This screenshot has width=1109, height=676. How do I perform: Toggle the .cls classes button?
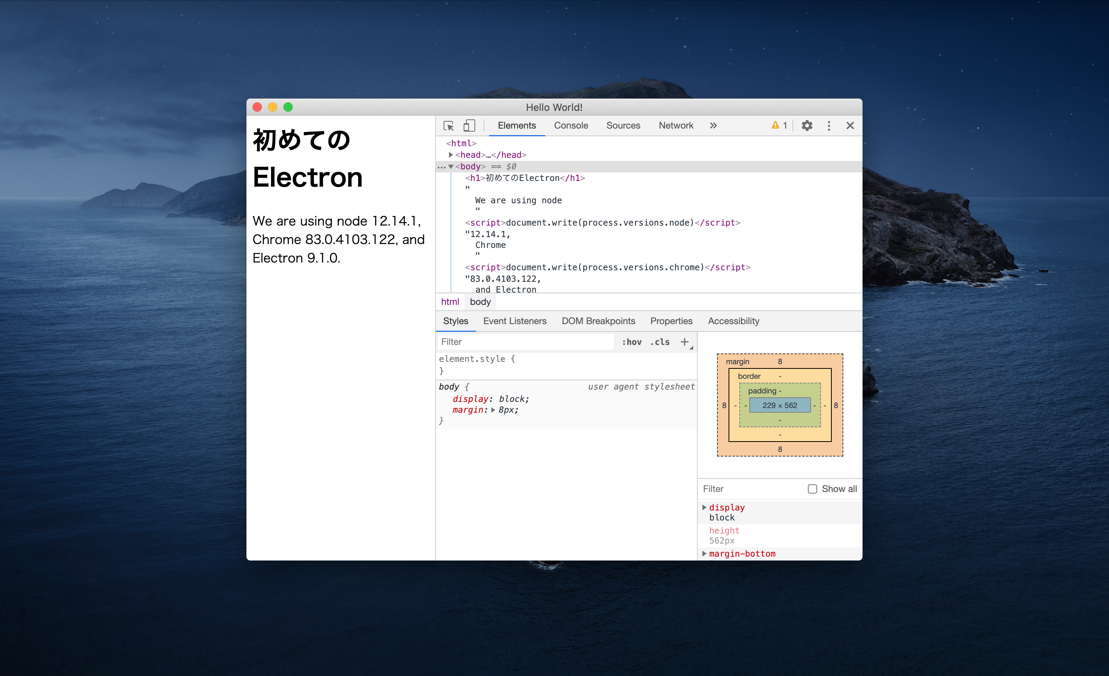tap(660, 342)
